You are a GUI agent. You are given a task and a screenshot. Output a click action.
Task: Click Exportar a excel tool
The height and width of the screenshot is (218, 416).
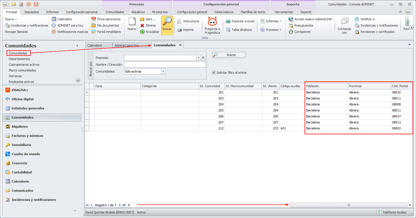(x=240, y=21)
